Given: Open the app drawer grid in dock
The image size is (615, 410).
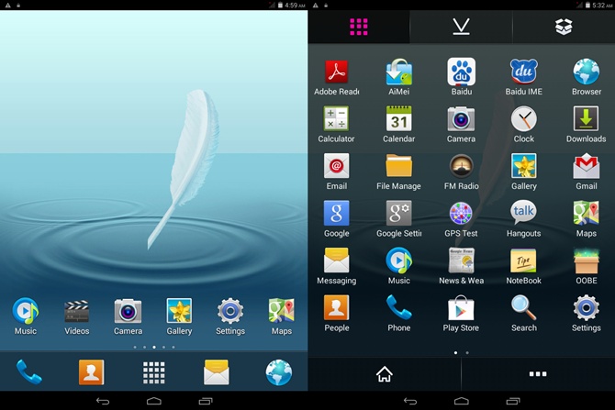Looking at the screenshot, I should (154, 372).
